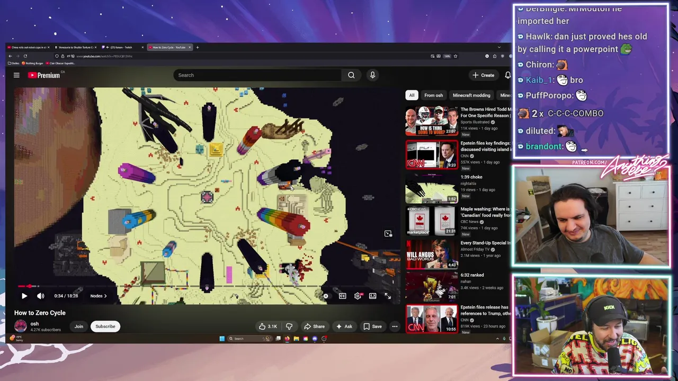
Task: Open the 6:32 ranked video thumbnail
Action: coord(432,286)
